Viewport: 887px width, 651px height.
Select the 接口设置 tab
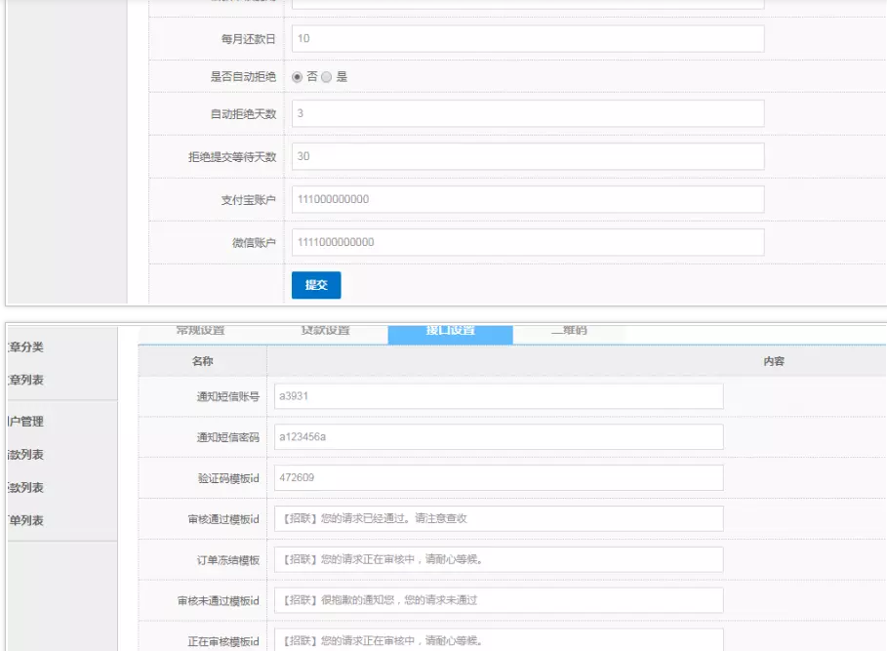pos(450,332)
